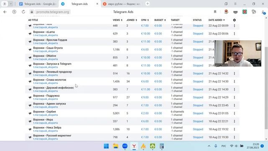Viewport: 268px width, 151px height.
Task: Click the bookmark icon in address bar
Action: coord(215,12)
